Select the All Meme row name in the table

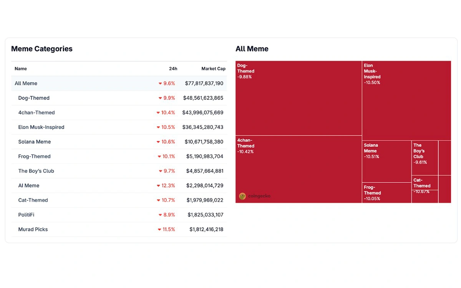click(26, 83)
